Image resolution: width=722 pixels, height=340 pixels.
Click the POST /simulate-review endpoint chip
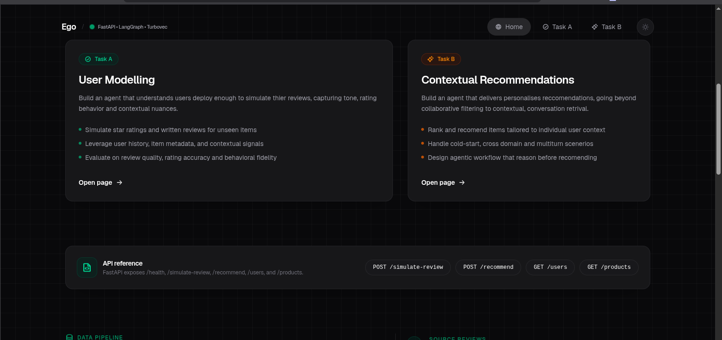(408, 267)
